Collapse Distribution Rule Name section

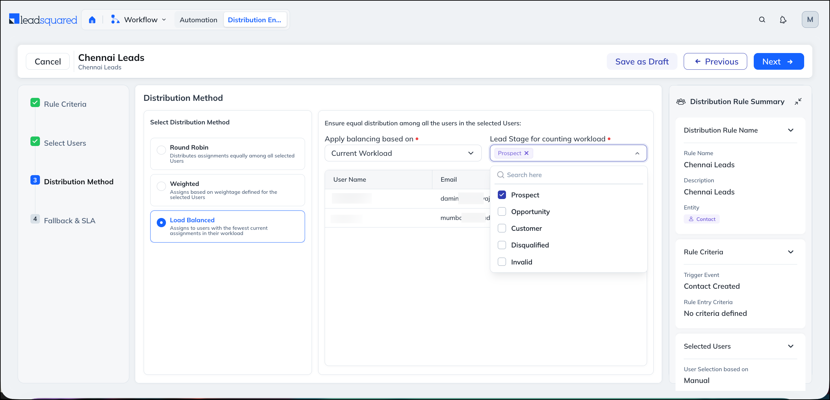click(791, 130)
